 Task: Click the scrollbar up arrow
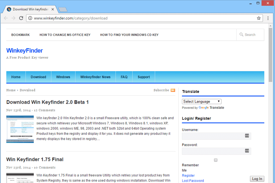[270, 26]
